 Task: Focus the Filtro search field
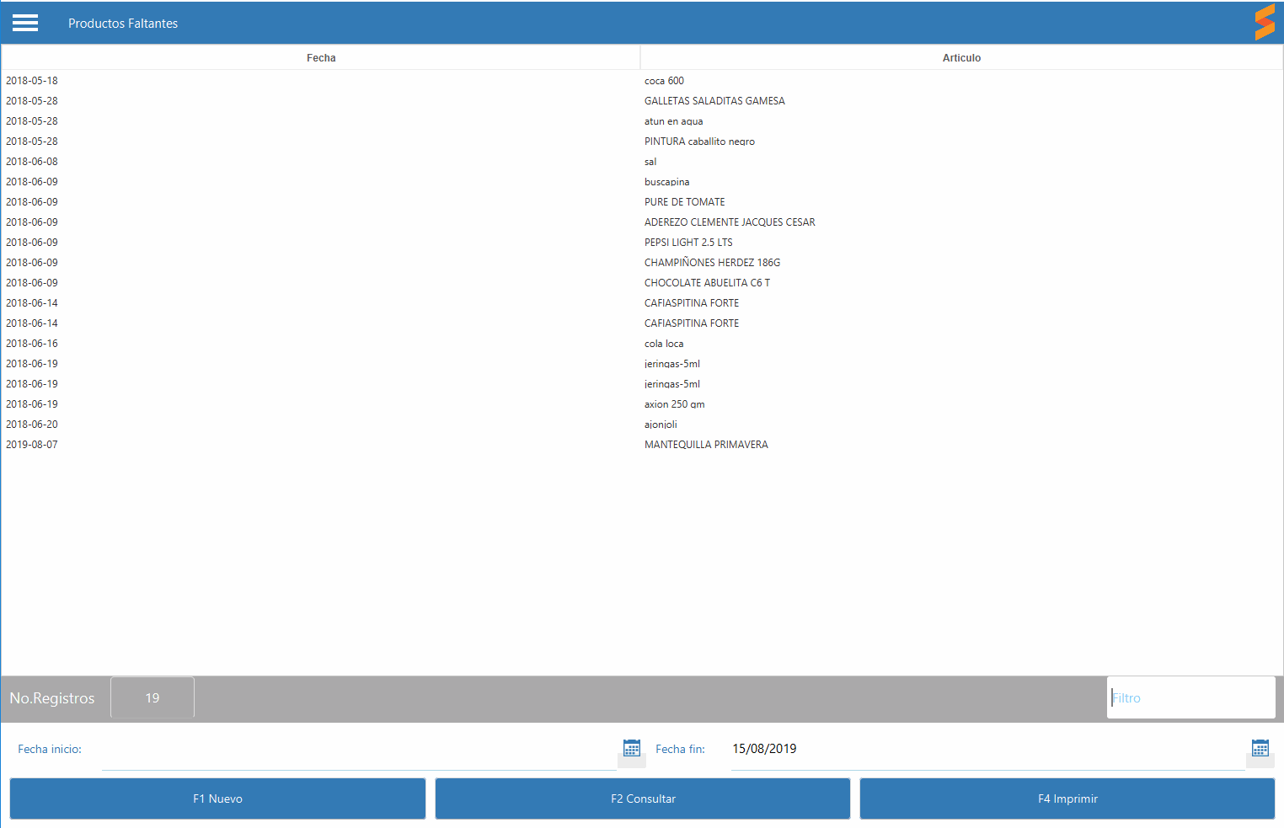1190,697
